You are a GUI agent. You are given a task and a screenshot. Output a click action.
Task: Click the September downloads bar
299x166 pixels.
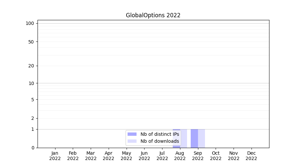coord(201,138)
